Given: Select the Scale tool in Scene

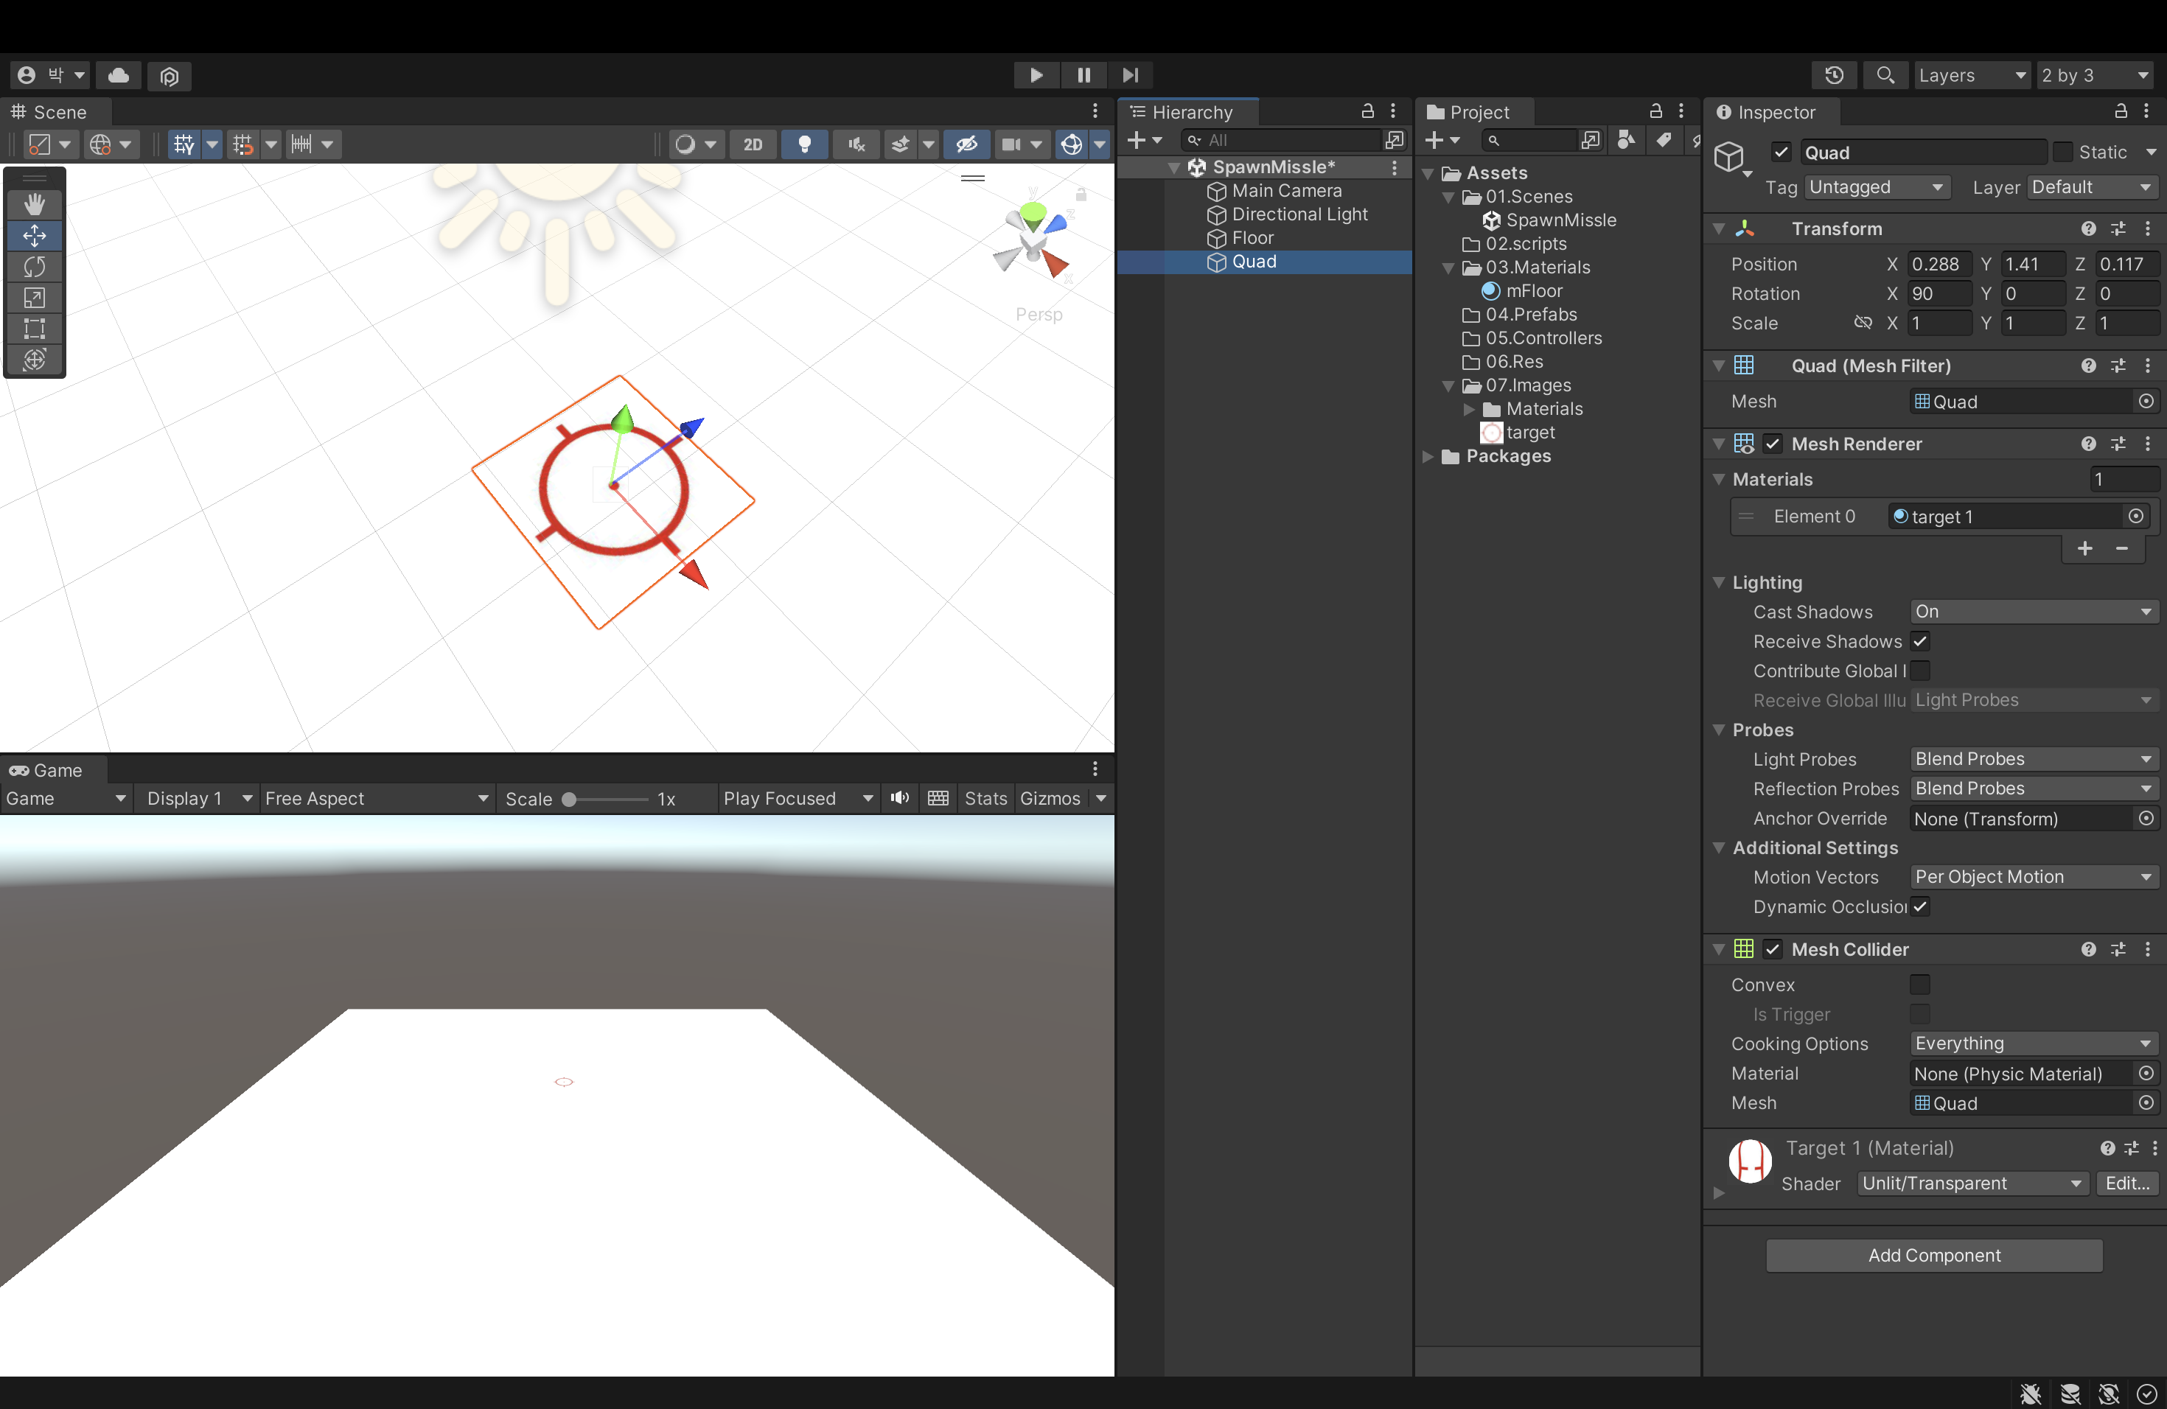Looking at the screenshot, I should [x=35, y=298].
